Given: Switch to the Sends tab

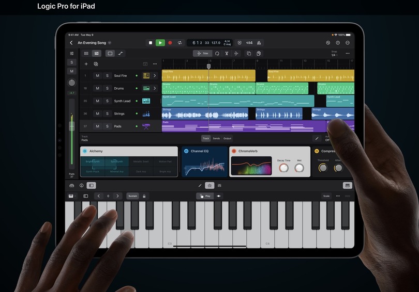Looking at the screenshot, I should pyautogui.click(x=216, y=138).
